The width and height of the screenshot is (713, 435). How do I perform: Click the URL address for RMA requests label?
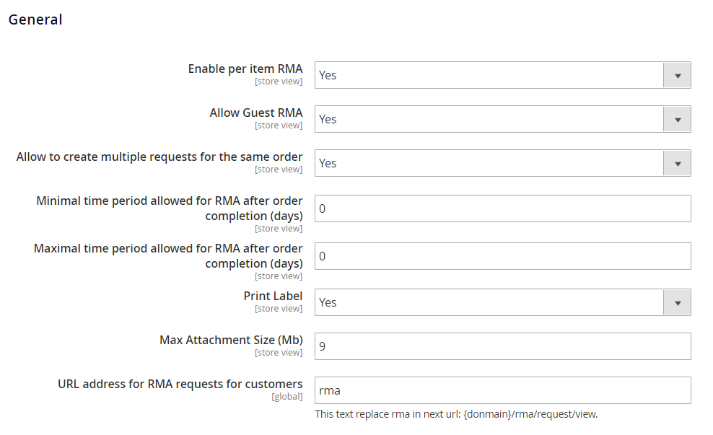(x=180, y=384)
